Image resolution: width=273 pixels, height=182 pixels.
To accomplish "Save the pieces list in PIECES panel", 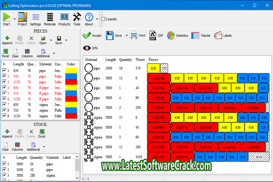I will pos(59,41).
